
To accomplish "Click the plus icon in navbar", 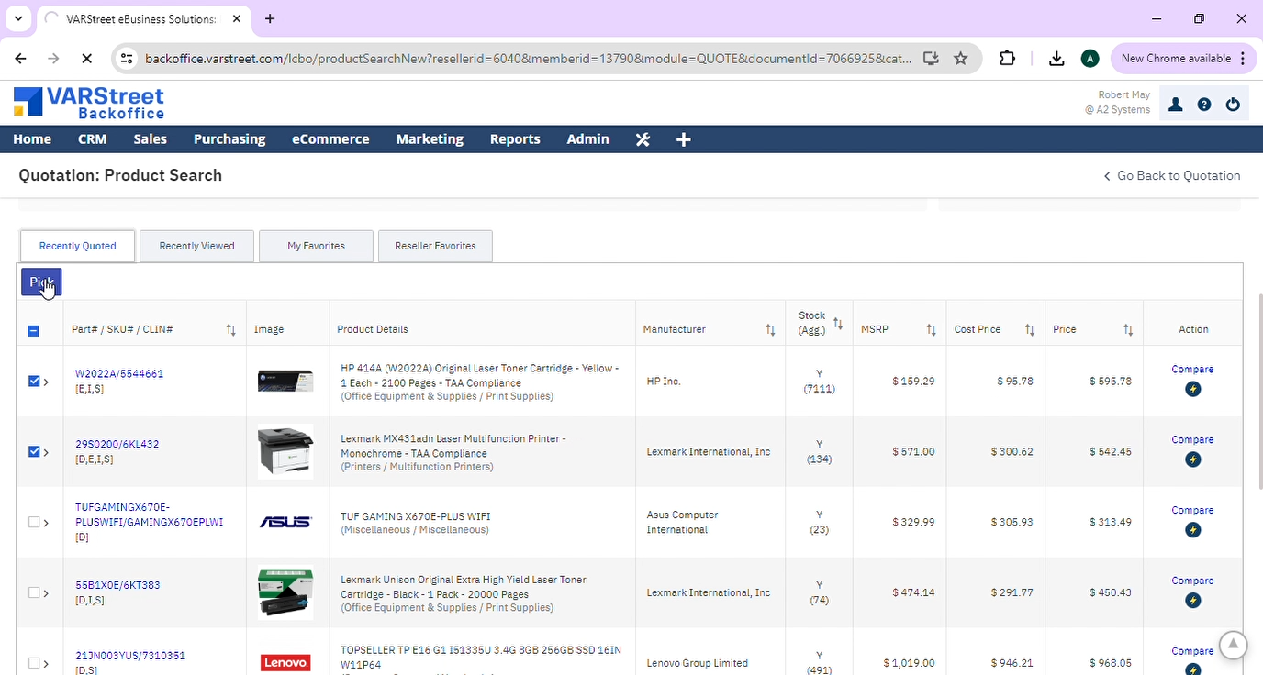I will pyautogui.click(x=683, y=139).
